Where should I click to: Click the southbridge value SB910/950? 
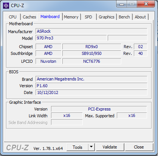tap(91, 53)
